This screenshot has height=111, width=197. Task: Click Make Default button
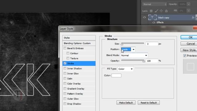click(x=126, y=103)
